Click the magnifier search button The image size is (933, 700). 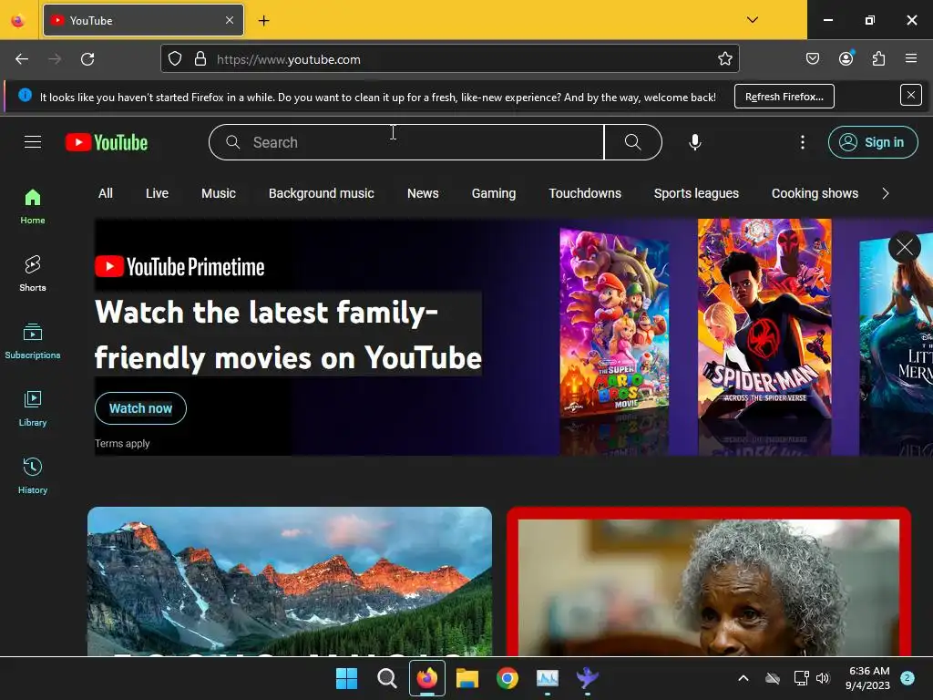(633, 142)
